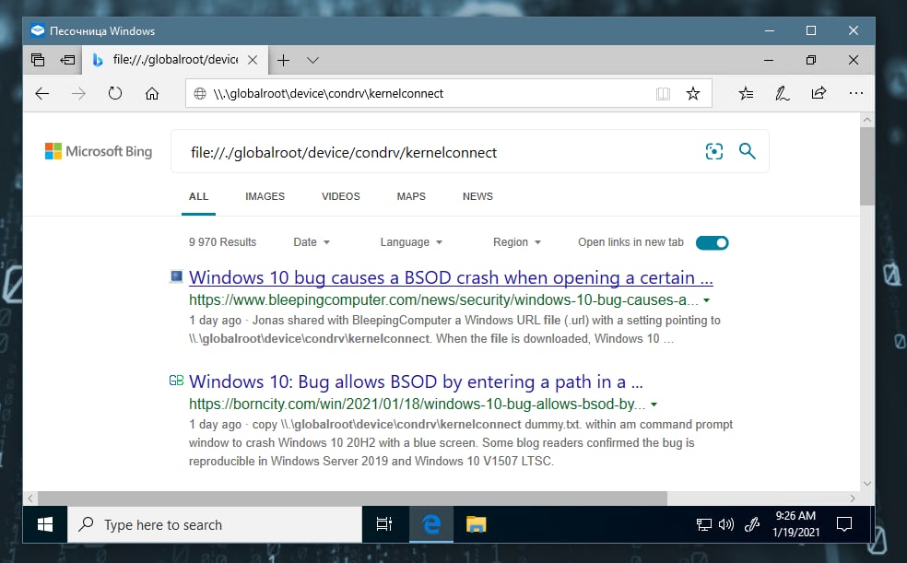Set these tabs aside icon
The image size is (907, 563).
[x=67, y=60]
